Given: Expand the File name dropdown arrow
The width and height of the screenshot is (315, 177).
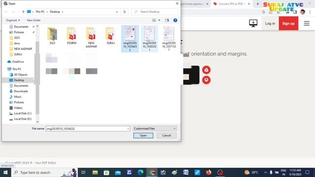Looking at the screenshot, I should coord(128,129).
